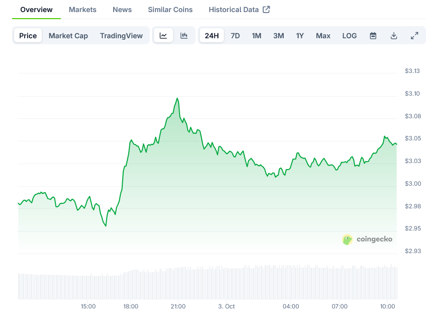Select the 24H time range
The width and height of the screenshot is (426, 316).
[212, 36]
